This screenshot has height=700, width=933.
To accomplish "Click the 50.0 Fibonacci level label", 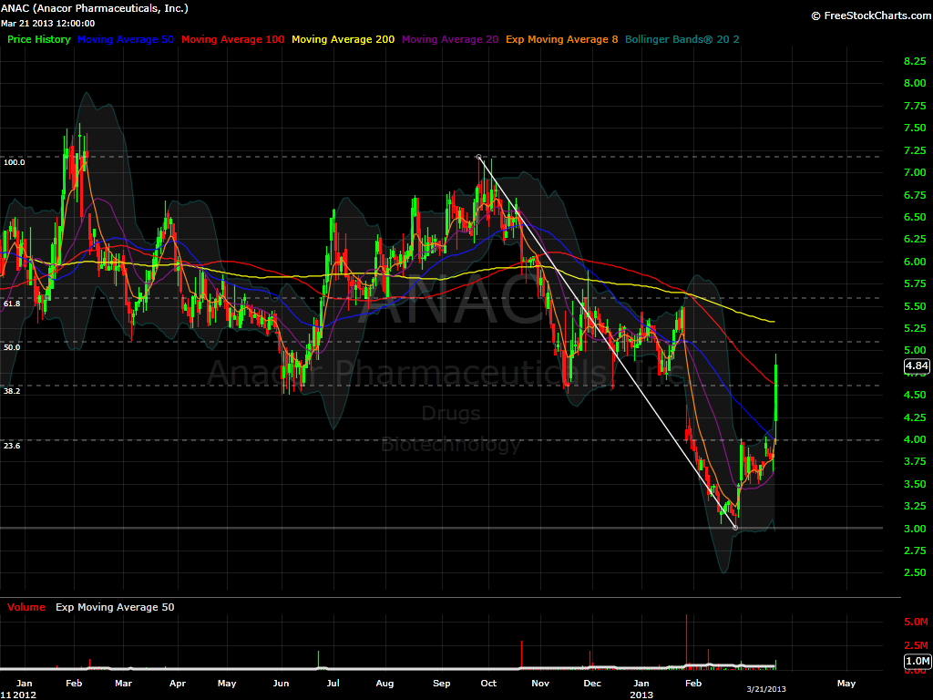I will click(12, 347).
